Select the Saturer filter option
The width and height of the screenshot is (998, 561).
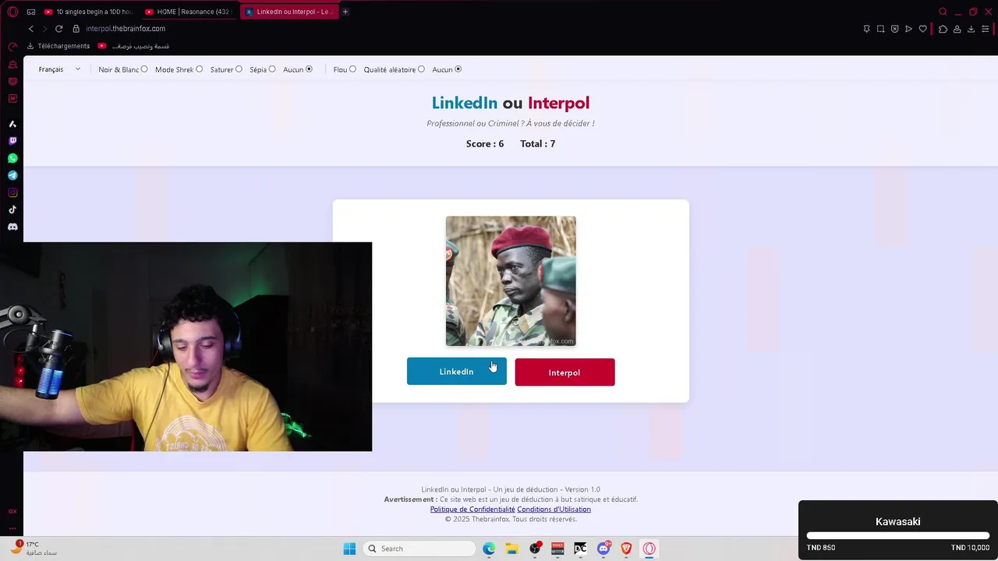[239, 69]
